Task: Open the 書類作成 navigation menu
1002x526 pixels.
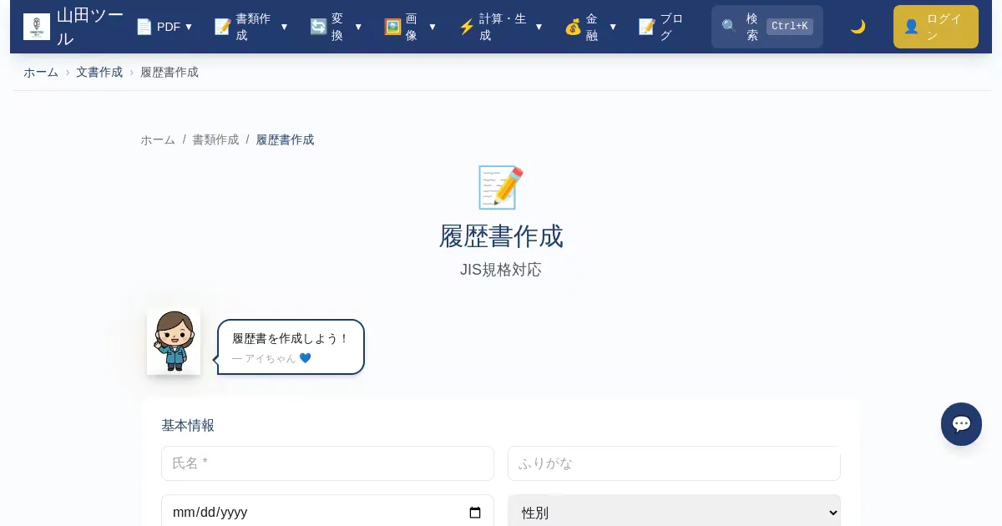Action: pyautogui.click(x=250, y=27)
